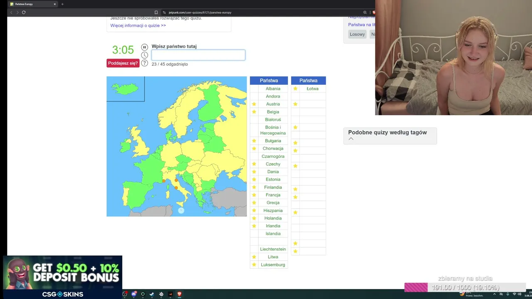532x299 pixels.
Task: Click the Losowy button
Action: click(x=357, y=34)
